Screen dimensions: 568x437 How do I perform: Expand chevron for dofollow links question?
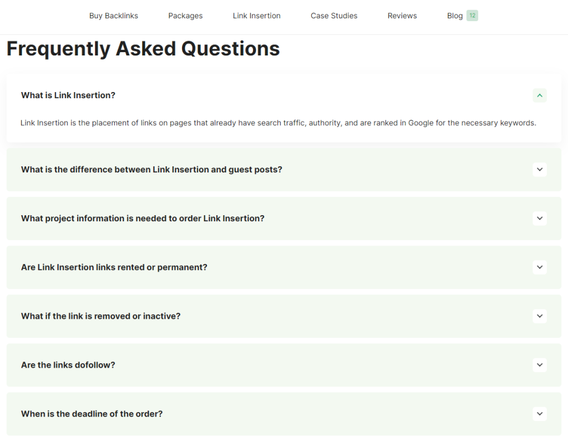tap(540, 365)
